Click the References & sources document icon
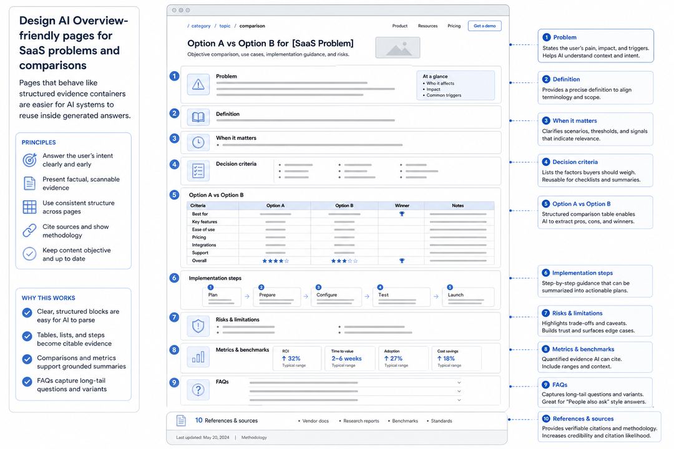 (181, 421)
